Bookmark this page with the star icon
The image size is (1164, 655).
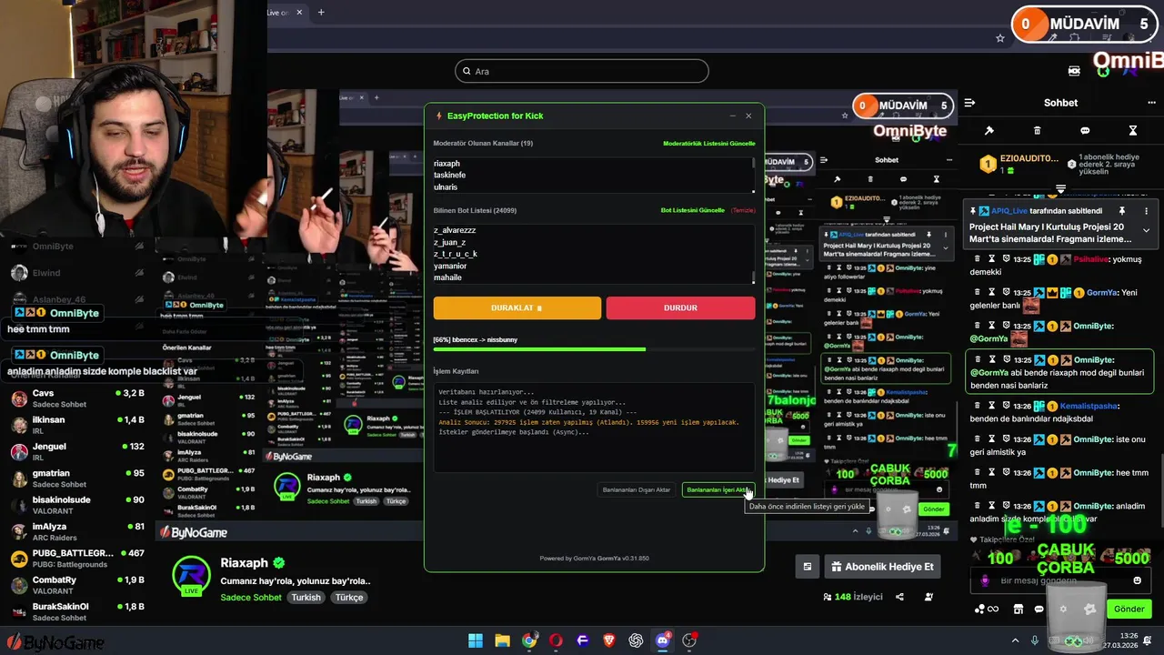tap(1000, 38)
